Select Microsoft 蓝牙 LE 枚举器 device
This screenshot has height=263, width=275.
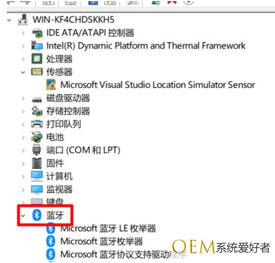tap(108, 228)
